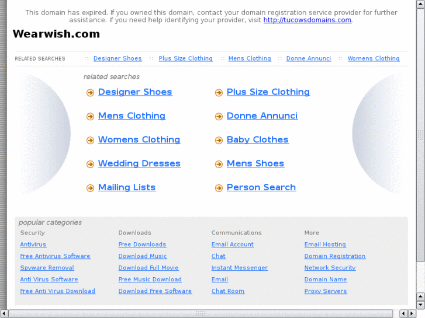The image size is (425, 318).
Task: Open the Baby Clothes link
Action: [x=257, y=139]
